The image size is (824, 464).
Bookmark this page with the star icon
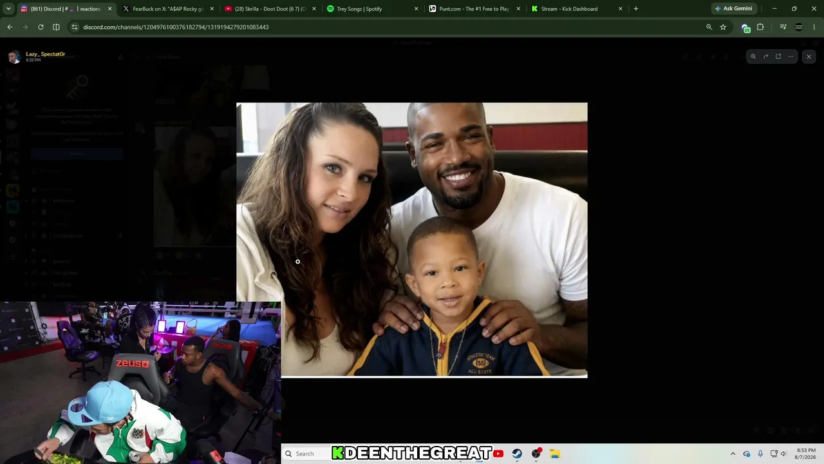click(x=723, y=27)
